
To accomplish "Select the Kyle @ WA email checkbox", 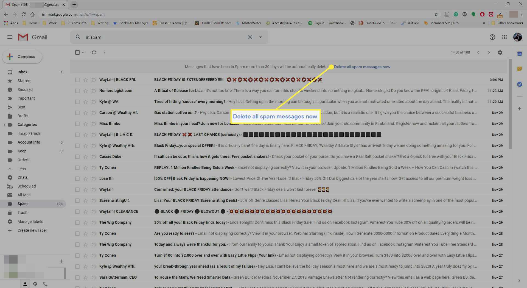I will (77, 102).
